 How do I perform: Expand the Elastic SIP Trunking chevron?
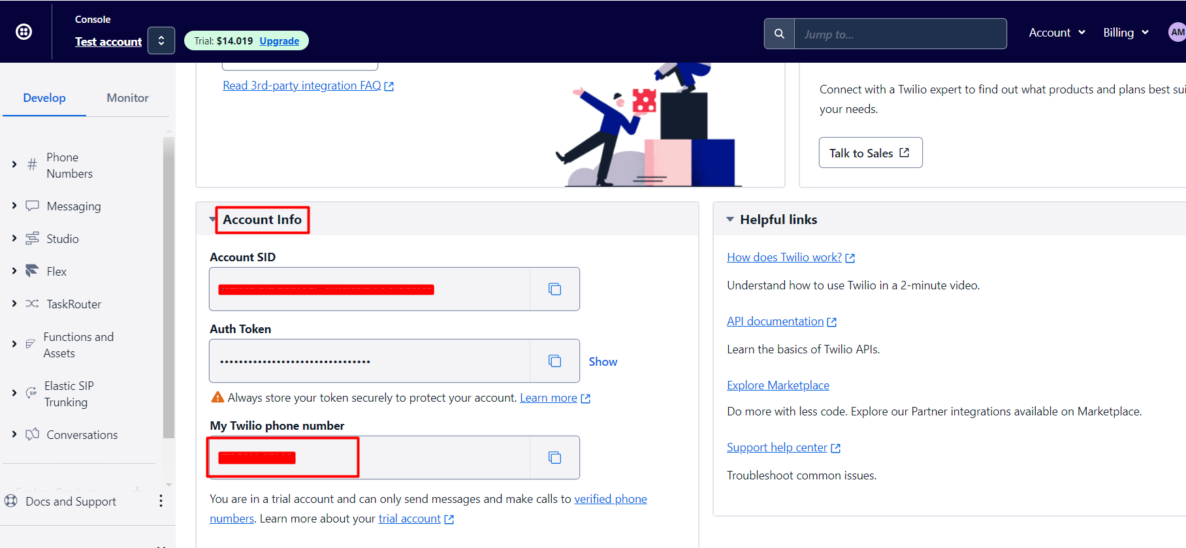pyautogui.click(x=14, y=393)
